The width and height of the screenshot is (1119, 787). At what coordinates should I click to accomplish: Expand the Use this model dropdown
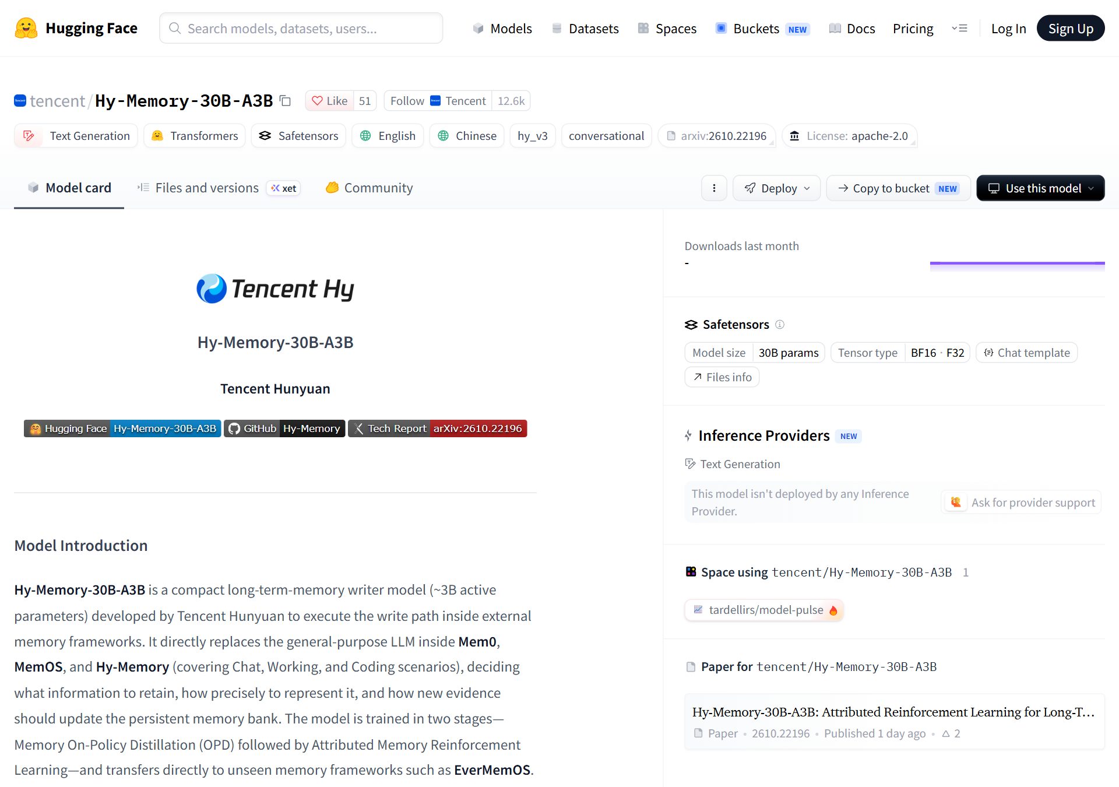coord(1040,188)
